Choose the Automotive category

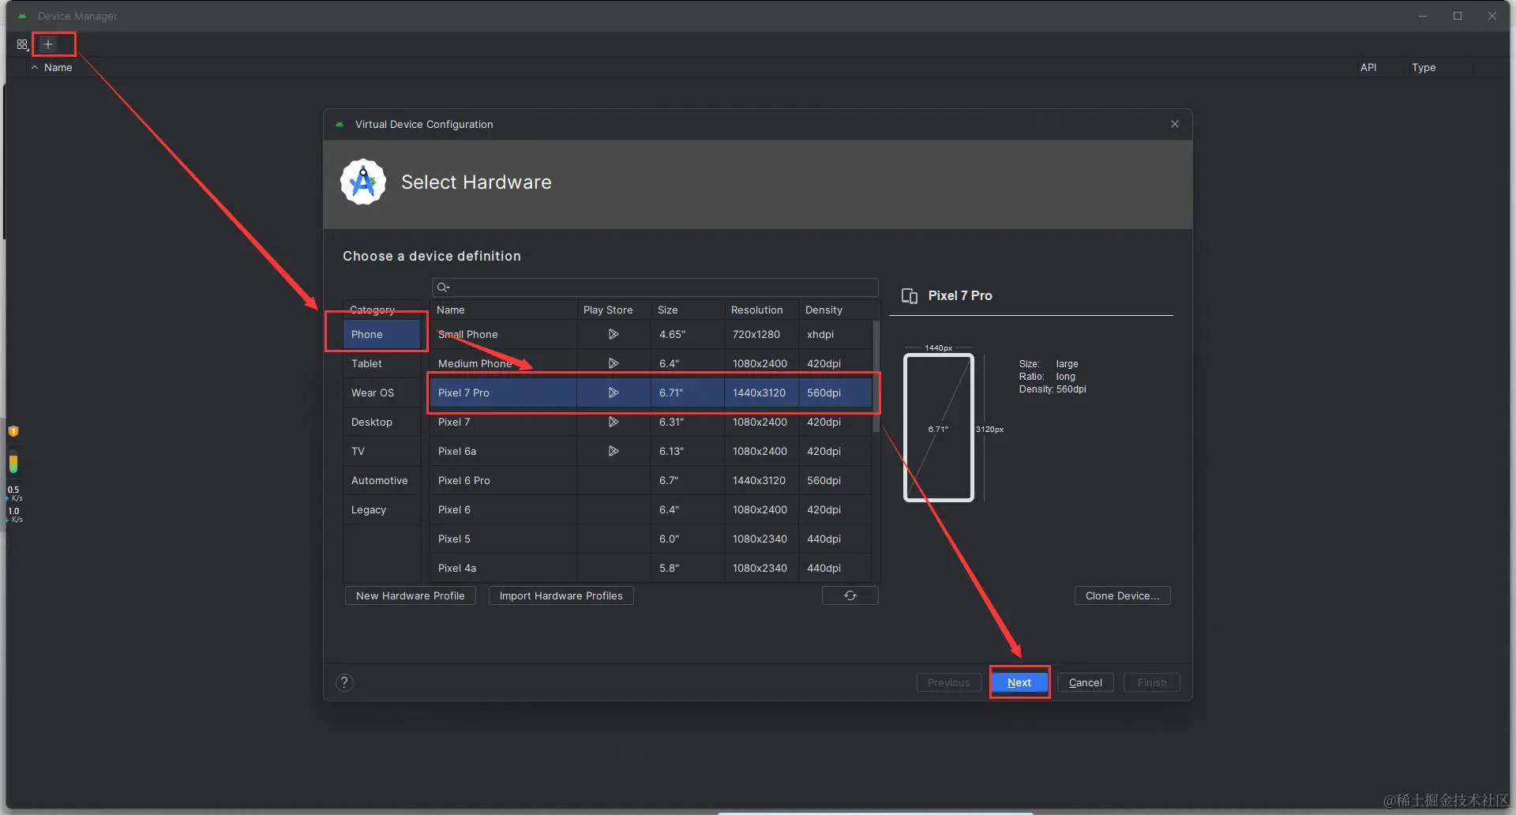[x=380, y=480]
